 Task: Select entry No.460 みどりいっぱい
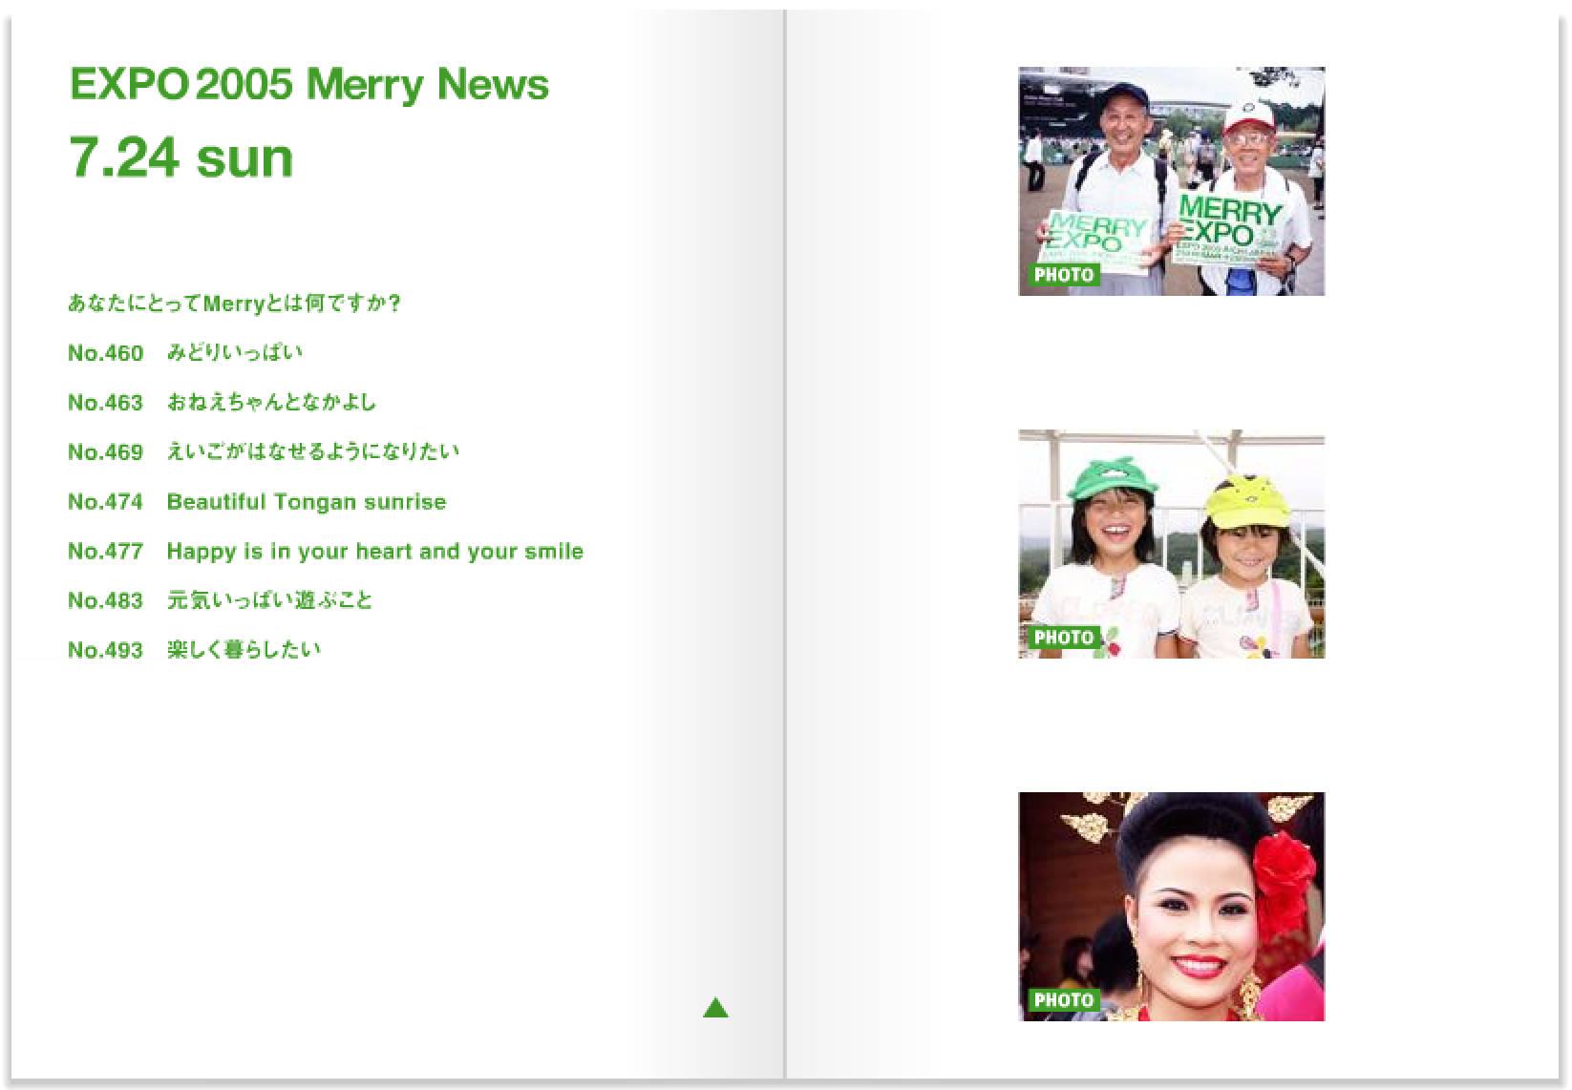coord(184,353)
